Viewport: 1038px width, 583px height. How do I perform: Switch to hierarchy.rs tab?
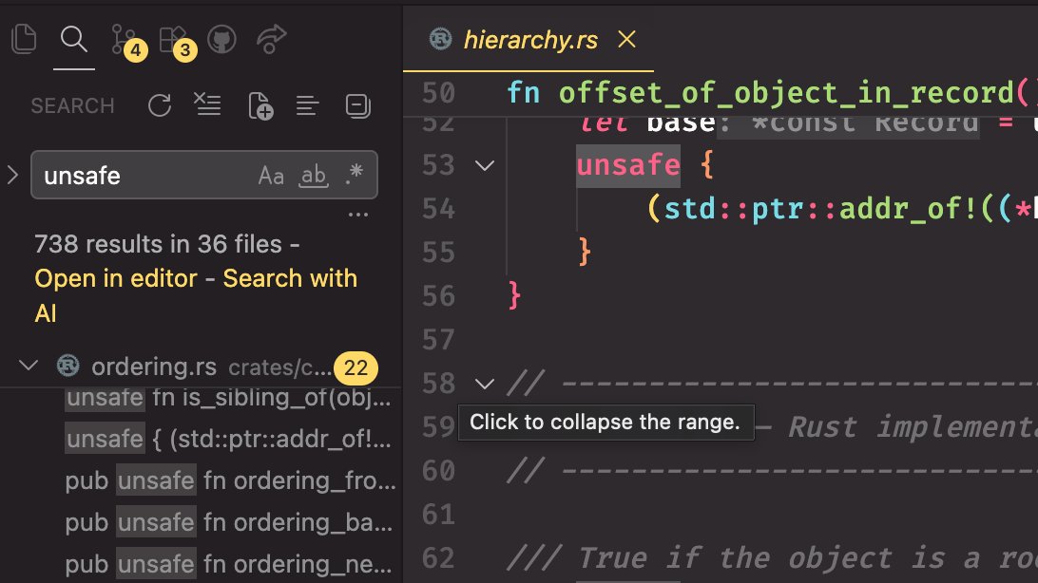(x=530, y=40)
